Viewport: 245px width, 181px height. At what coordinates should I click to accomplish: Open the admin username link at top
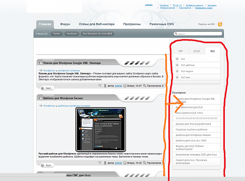[148, 5]
